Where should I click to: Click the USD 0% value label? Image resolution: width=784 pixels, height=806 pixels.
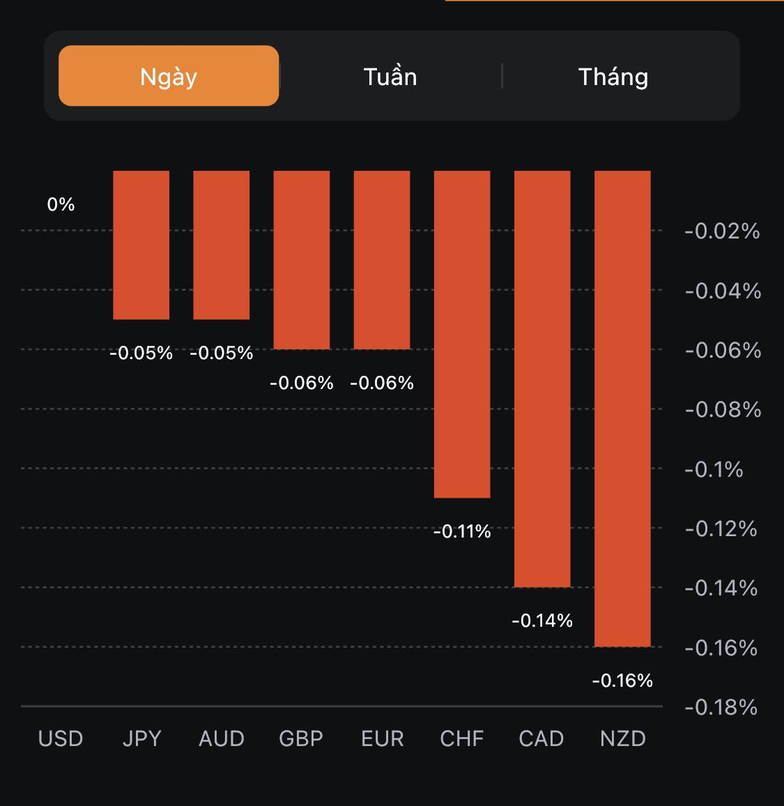pyautogui.click(x=61, y=204)
